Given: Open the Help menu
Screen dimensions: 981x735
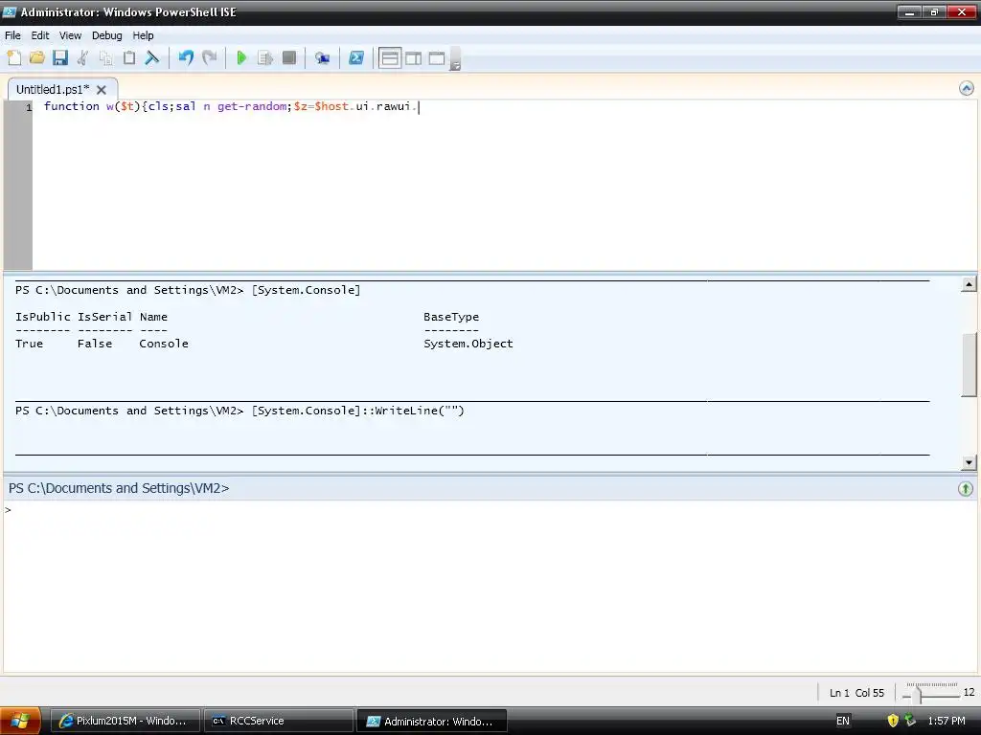Looking at the screenshot, I should (x=143, y=35).
